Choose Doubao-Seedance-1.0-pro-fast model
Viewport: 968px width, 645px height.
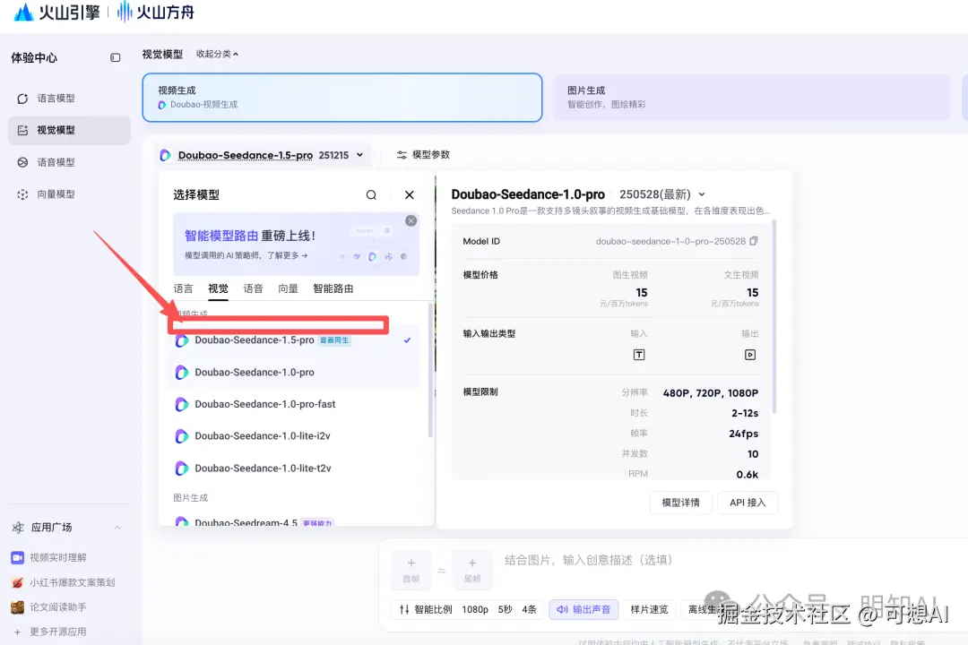click(x=293, y=404)
